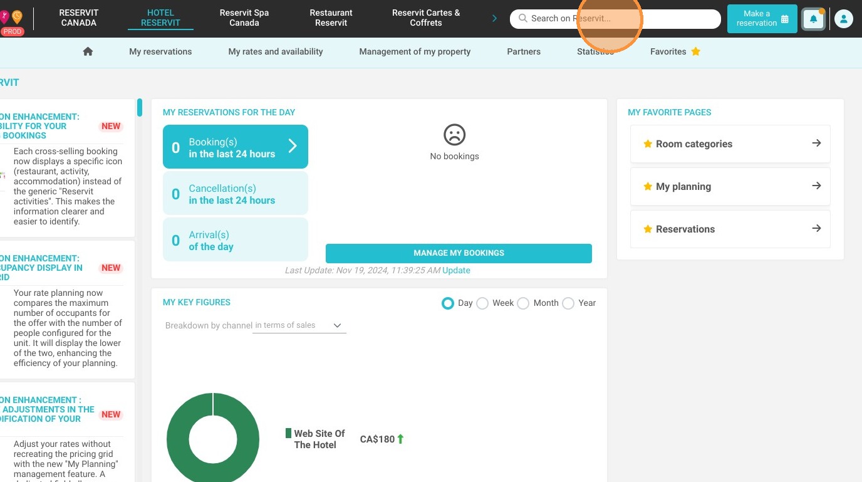Open Management of my property menu
The height and width of the screenshot is (482, 862).
pyautogui.click(x=415, y=51)
